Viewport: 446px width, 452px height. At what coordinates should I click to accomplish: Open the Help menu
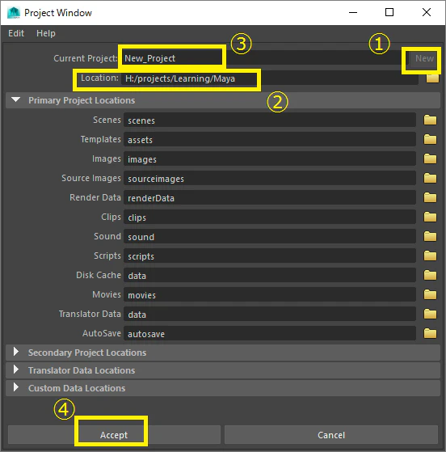click(46, 33)
